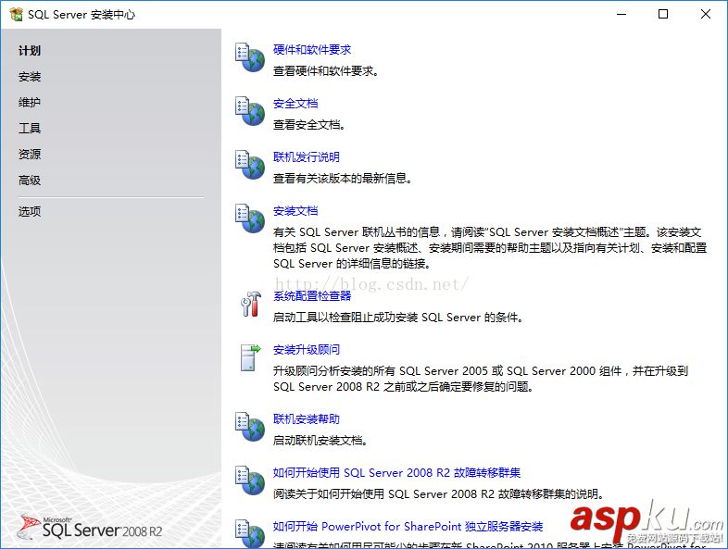Switch to the 维护 page in the sidebar
728x549 pixels.
30,103
